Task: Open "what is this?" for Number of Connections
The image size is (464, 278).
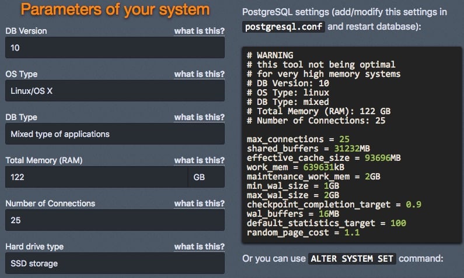Action: 199,203
